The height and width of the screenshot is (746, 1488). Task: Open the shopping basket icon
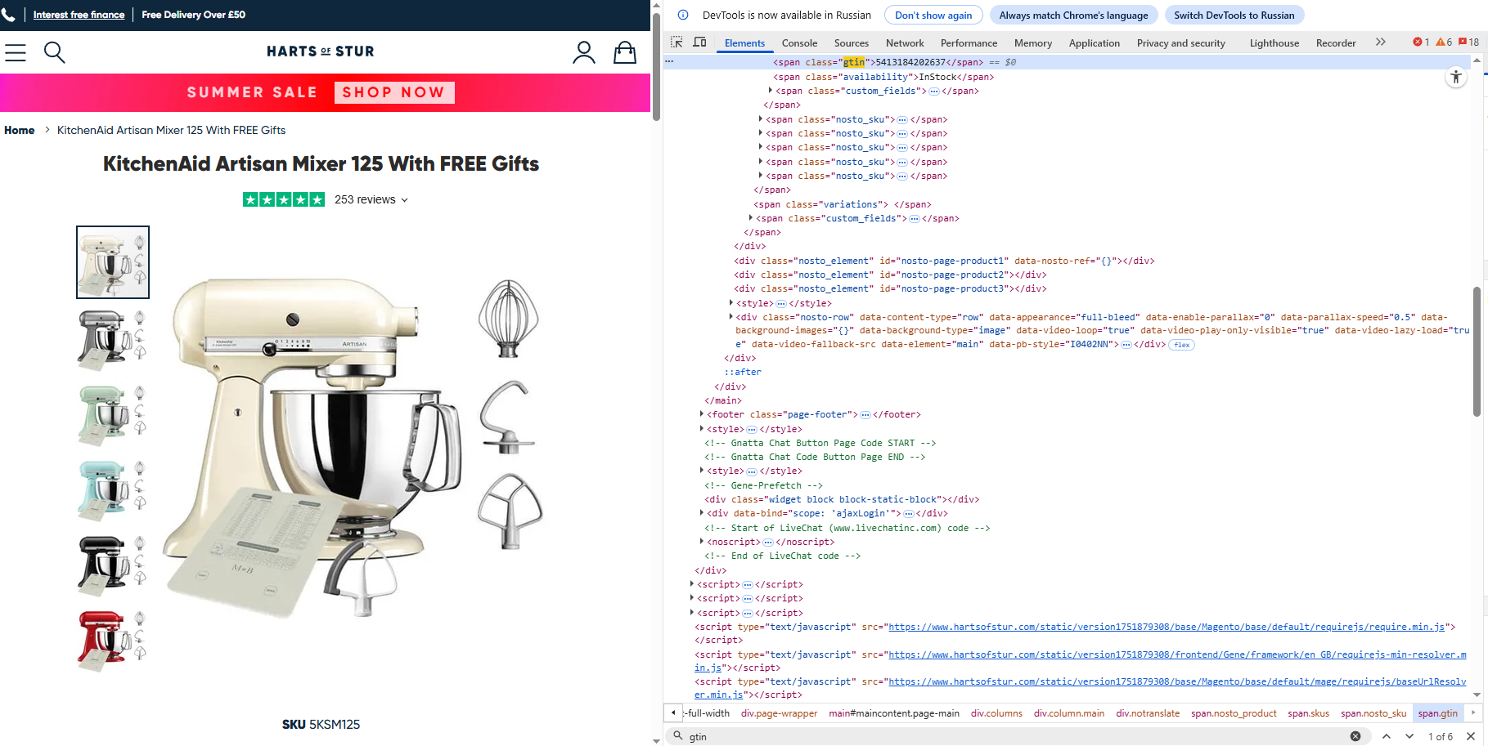[x=625, y=52]
